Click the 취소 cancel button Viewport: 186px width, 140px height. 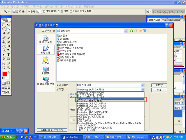pos(159,90)
